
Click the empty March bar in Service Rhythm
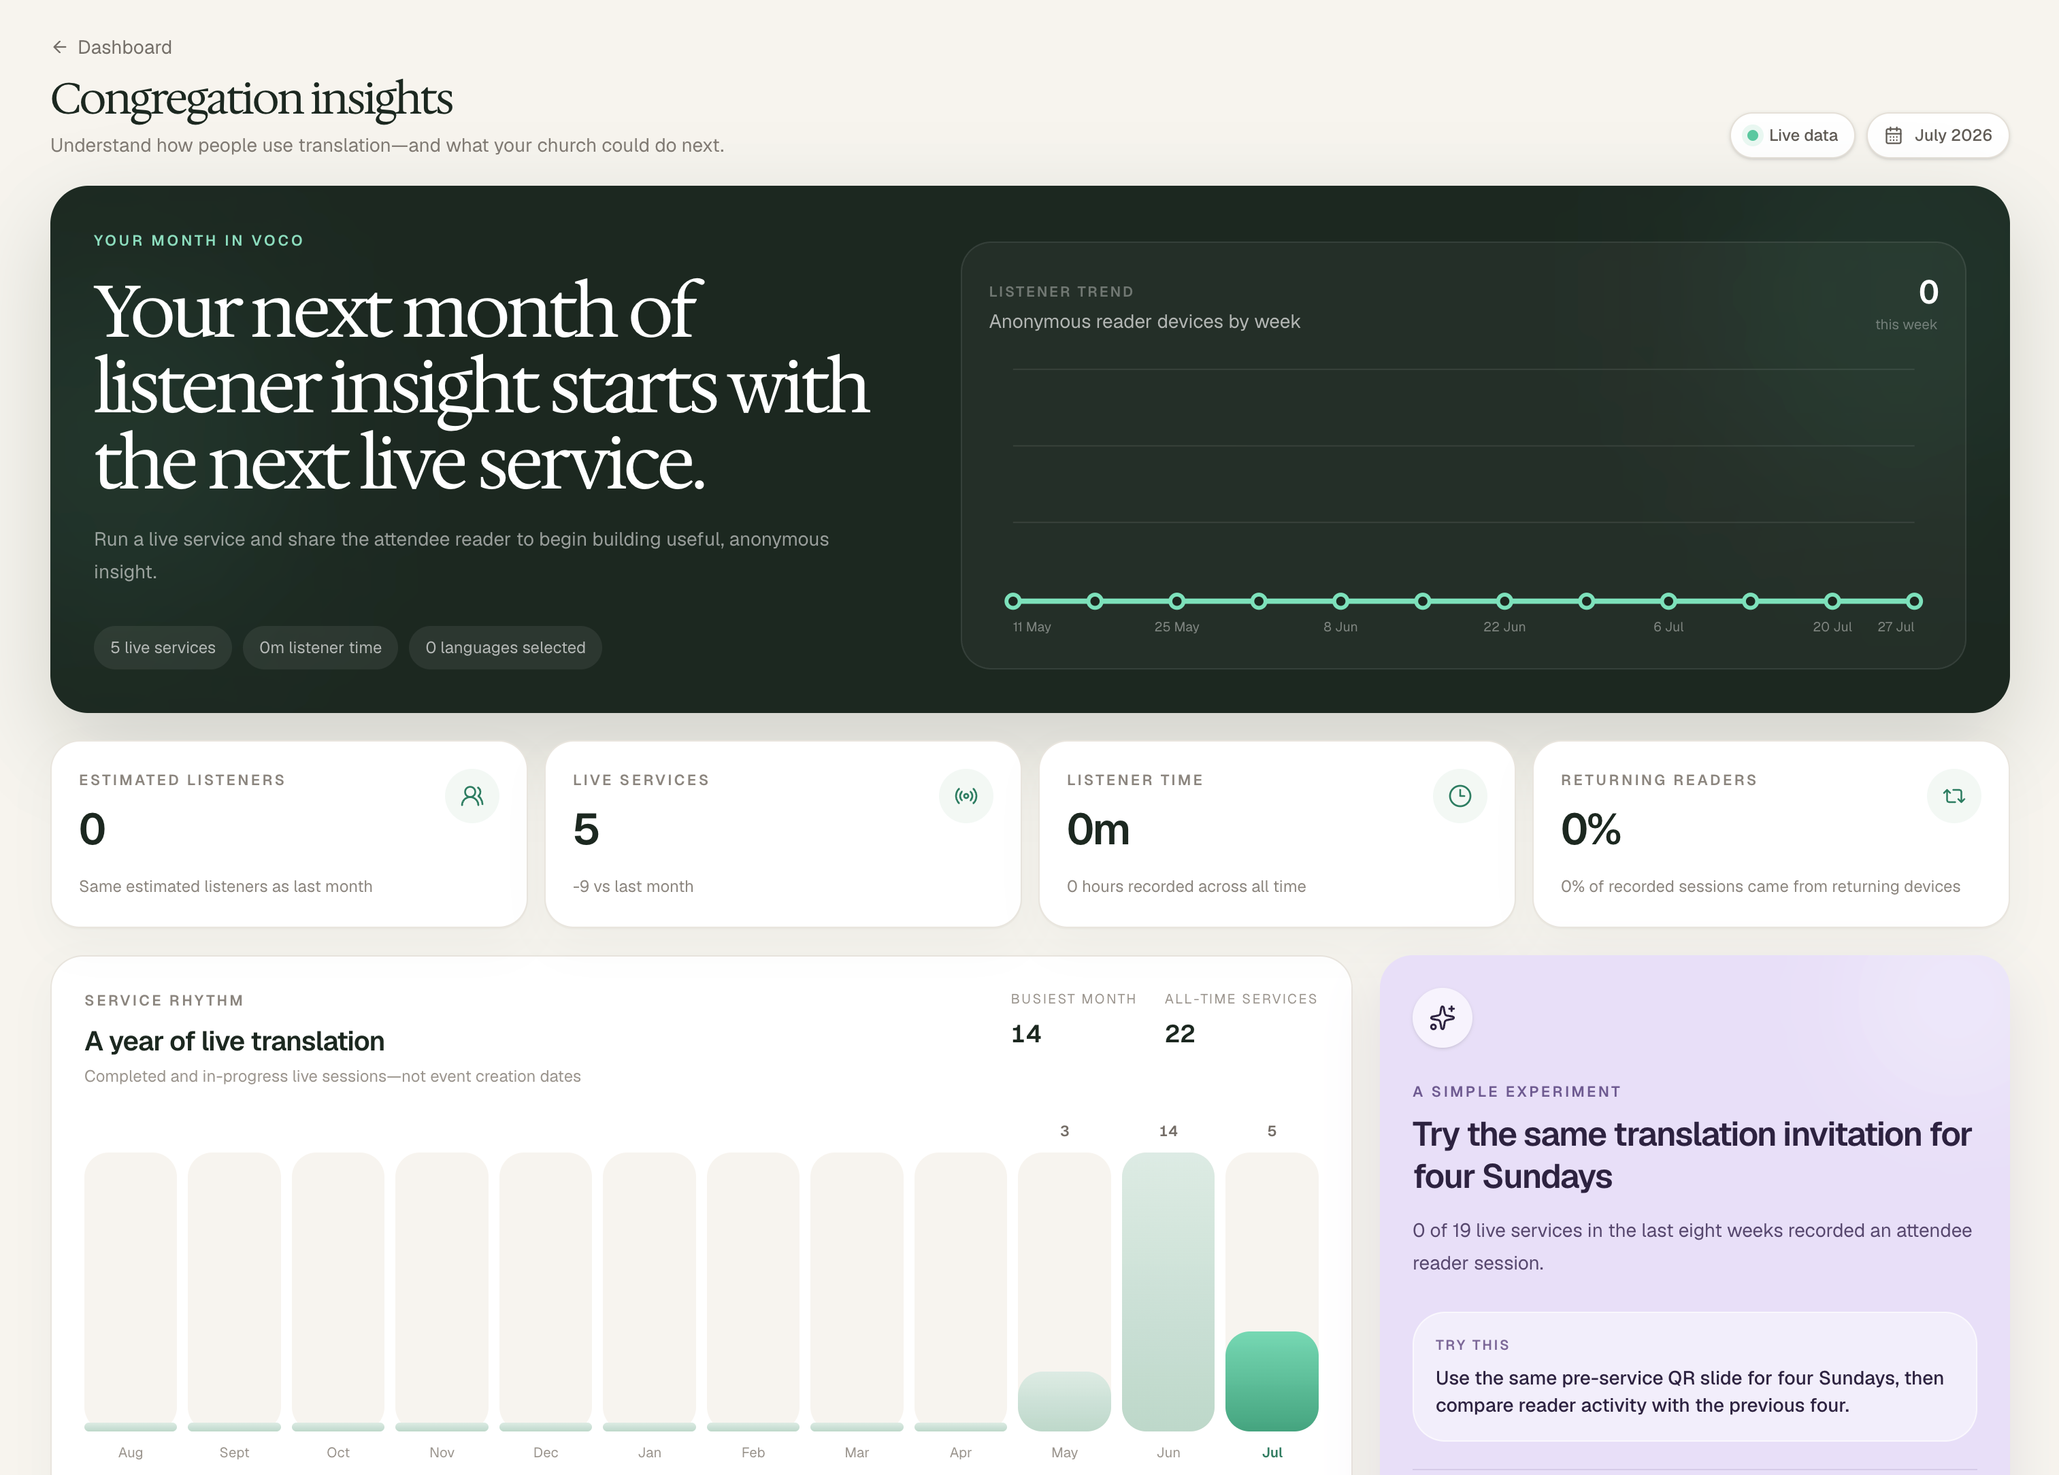pos(857,1292)
